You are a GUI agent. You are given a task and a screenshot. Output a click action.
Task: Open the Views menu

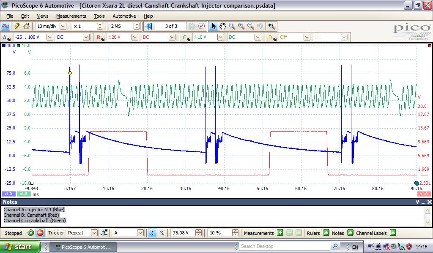[43, 16]
